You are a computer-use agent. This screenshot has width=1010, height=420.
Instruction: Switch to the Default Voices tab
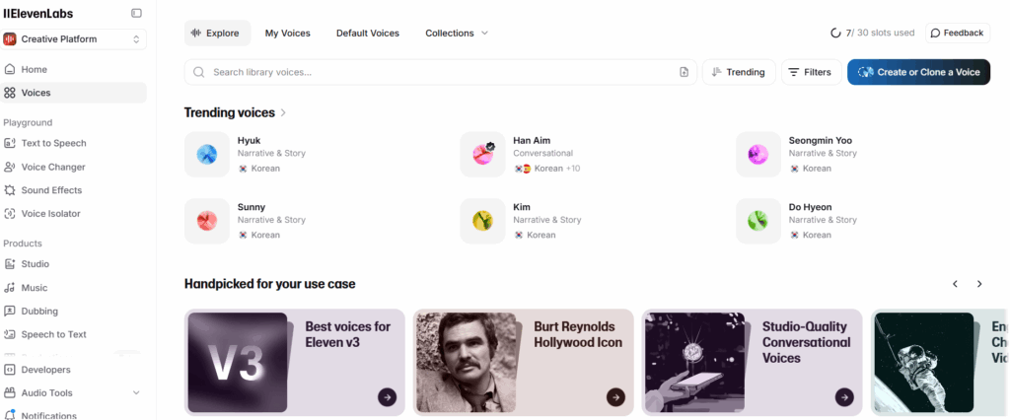coord(368,33)
